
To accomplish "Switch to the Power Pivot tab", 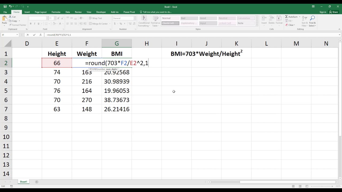I will [129, 12].
